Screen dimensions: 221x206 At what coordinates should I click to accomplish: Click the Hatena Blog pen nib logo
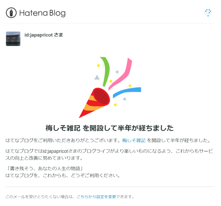coord(11,13)
